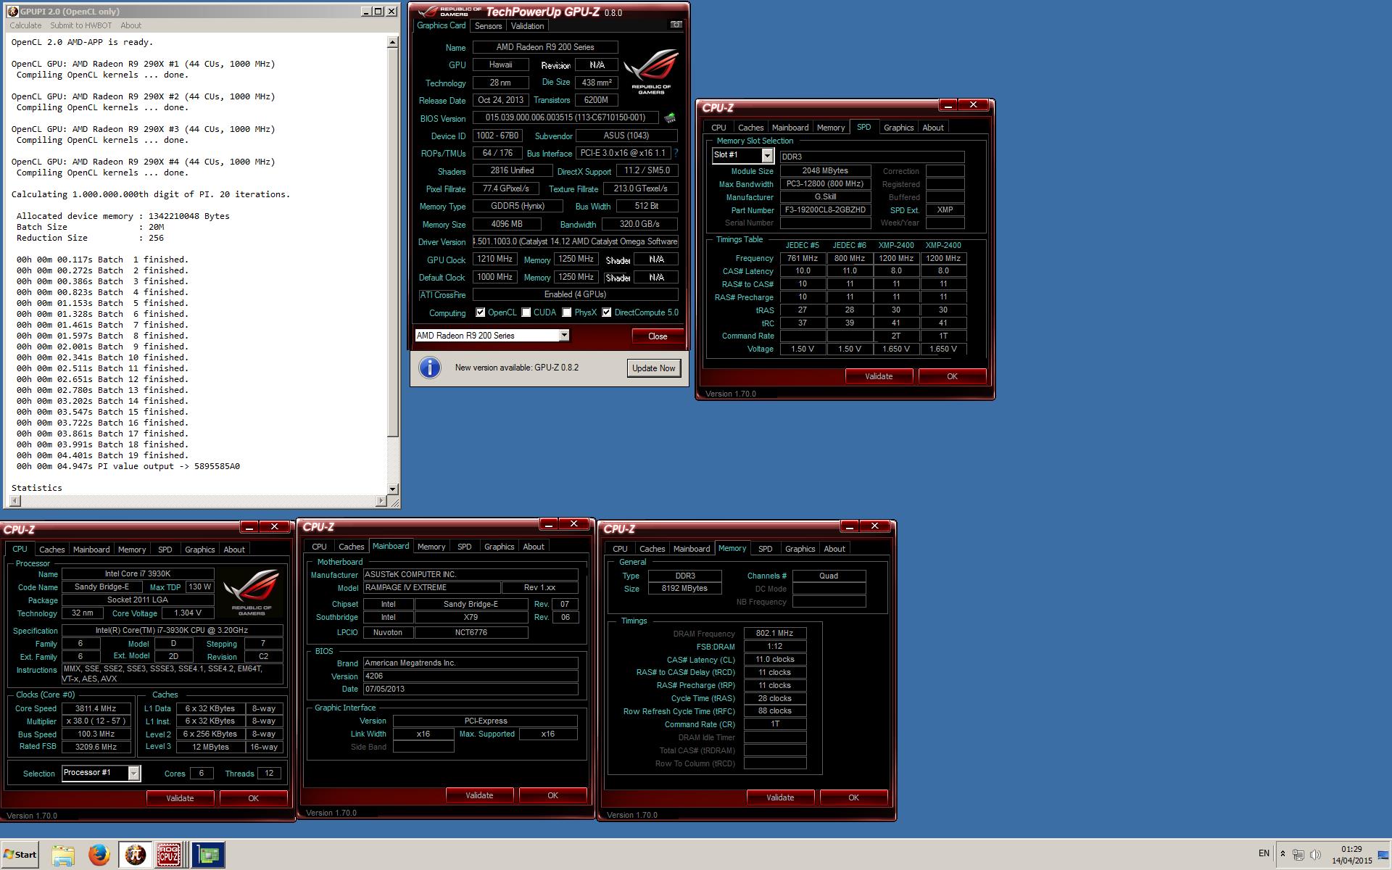The height and width of the screenshot is (870, 1392).
Task: Click the taskbar clock showing 01:29
Action: click(1351, 855)
